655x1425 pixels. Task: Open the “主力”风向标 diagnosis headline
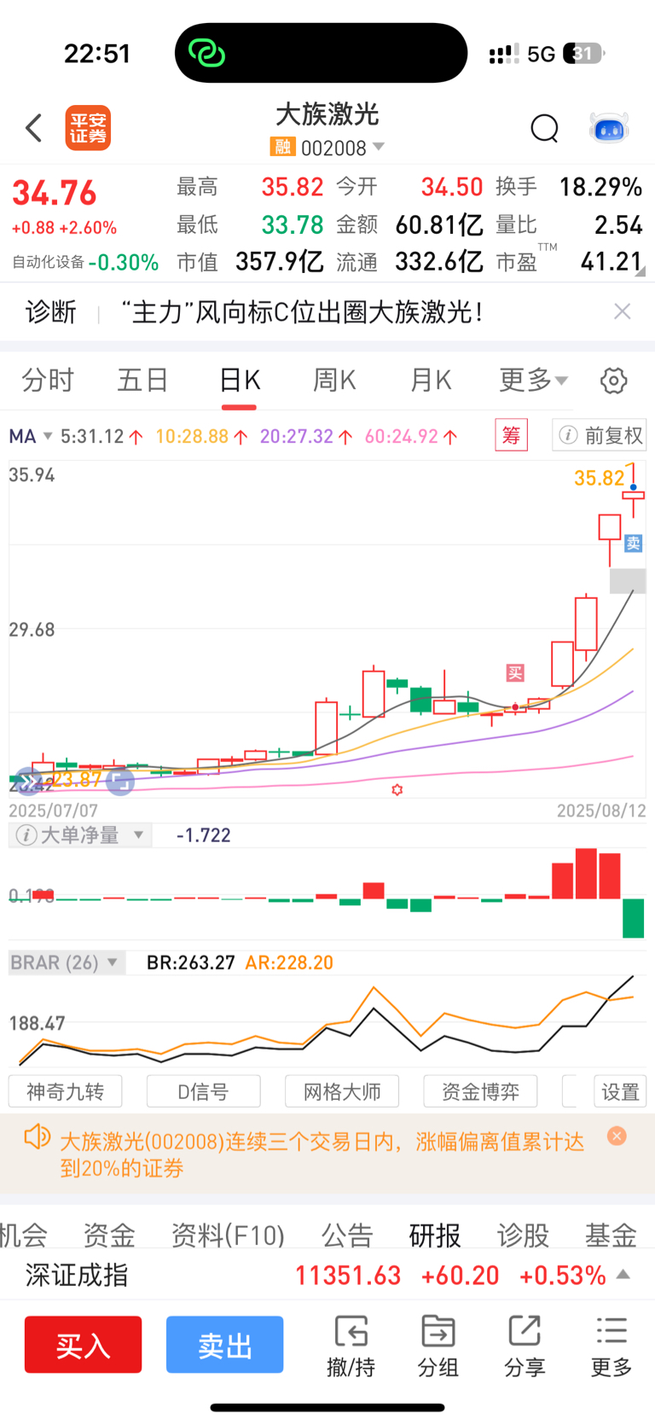tap(301, 311)
